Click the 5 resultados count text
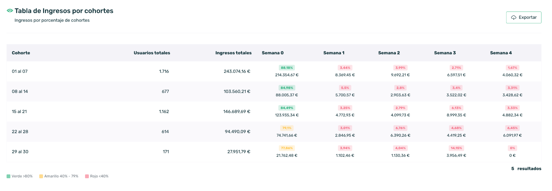This screenshot has width=552, height=191. [526, 169]
